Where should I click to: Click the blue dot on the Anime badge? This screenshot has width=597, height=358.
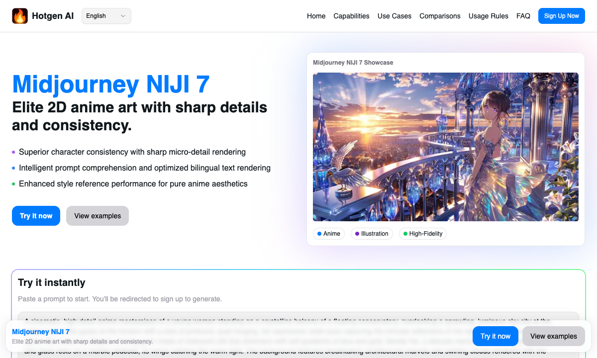tap(319, 234)
